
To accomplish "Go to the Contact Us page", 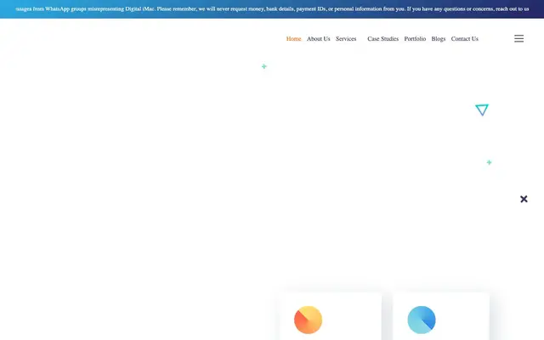I will click(465, 39).
